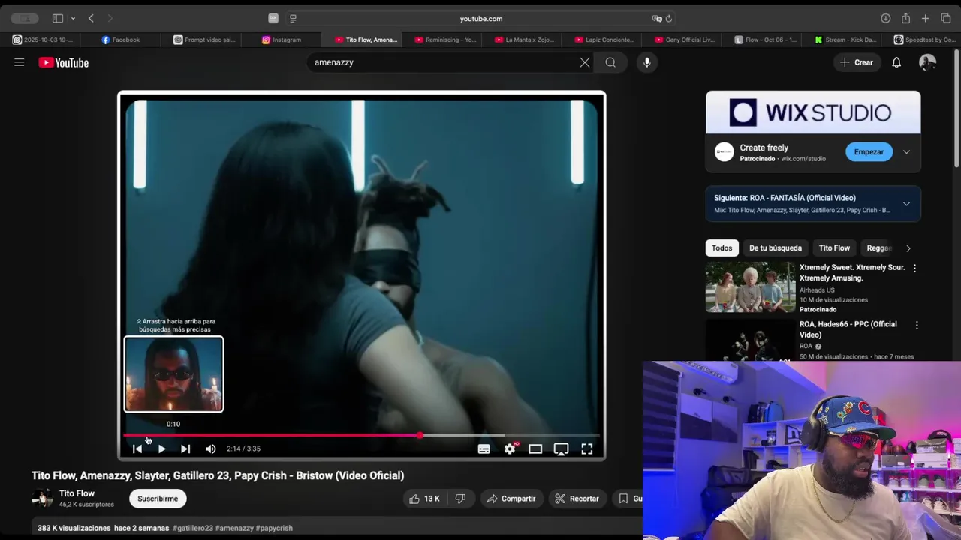The image size is (961, 540).
Task: Click the #gatillero23 hashtag
Action: pyautogui.click(x=193, y=528)
